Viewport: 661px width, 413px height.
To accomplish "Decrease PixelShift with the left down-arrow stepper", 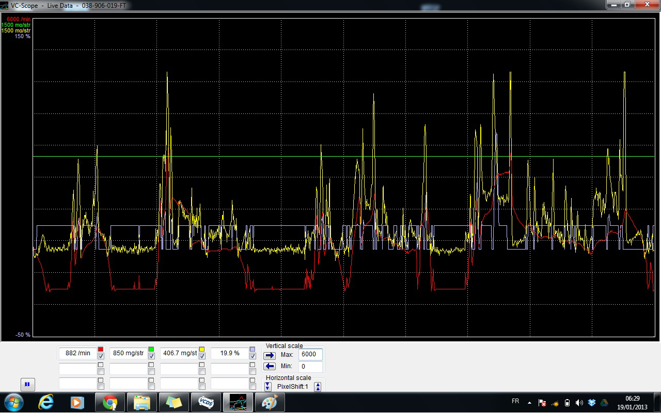I will point(267,387).
